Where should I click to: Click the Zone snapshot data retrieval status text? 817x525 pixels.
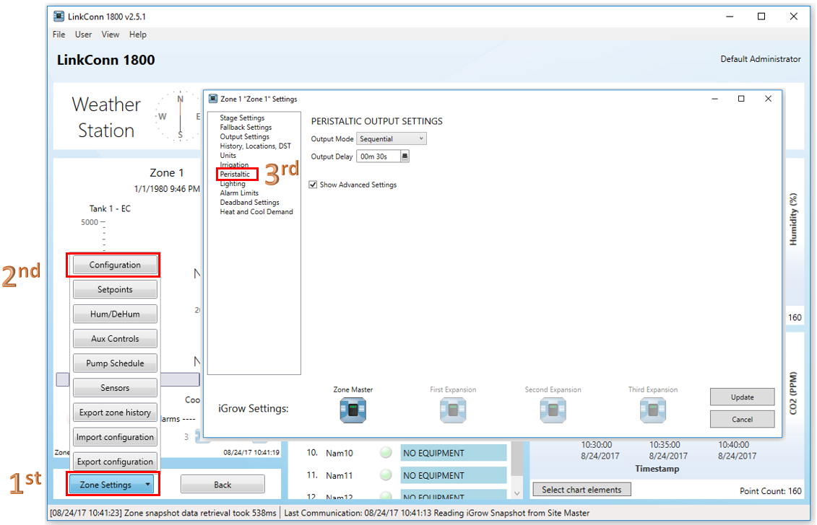(163, 513)
